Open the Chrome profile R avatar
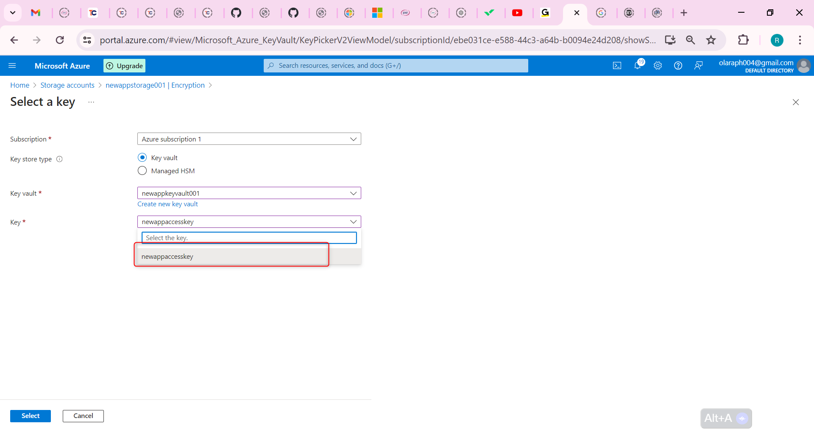 (777, 40)
